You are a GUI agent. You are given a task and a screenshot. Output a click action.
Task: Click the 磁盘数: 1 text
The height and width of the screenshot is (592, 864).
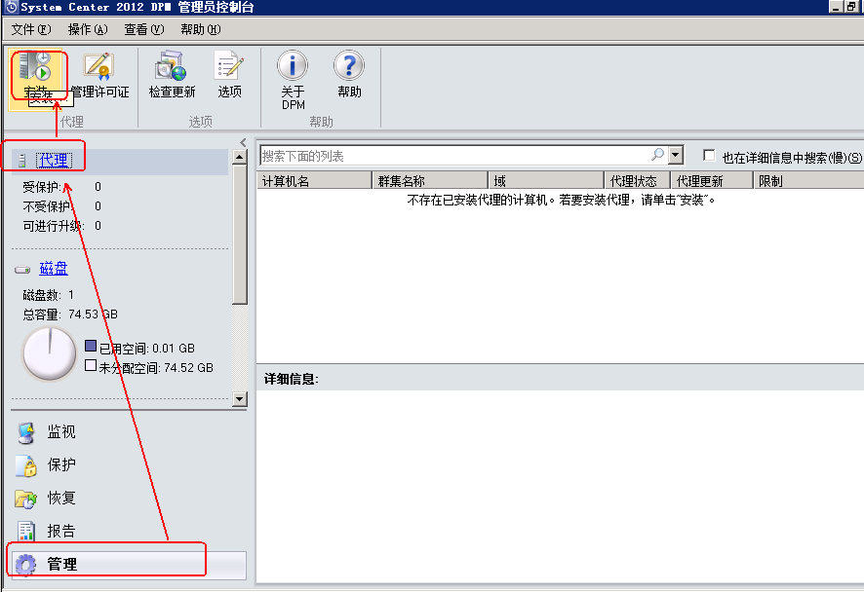point(49,295)
